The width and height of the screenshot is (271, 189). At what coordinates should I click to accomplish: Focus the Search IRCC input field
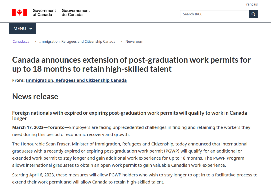[214, 14]
